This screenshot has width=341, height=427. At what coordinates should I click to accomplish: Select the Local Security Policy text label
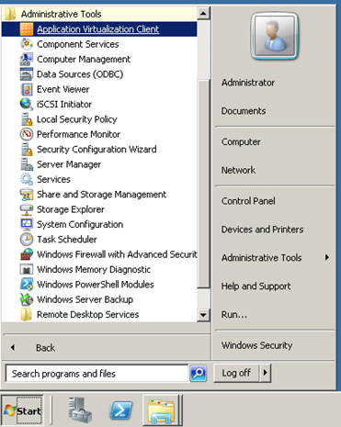pos(77,119)
